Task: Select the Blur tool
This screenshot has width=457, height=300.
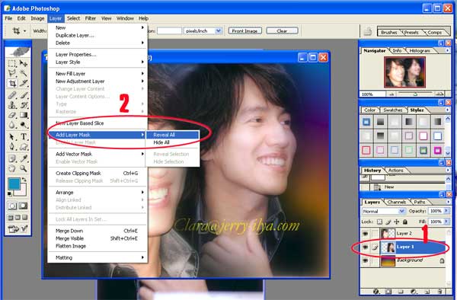Action: point(12,125)
